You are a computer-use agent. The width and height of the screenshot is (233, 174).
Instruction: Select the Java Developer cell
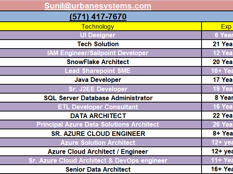pos(98,80)
